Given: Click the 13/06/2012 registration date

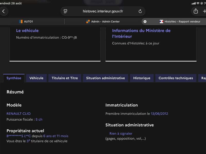Looking at the screenshot, I should pyautogui.click(x=159, y=114).
